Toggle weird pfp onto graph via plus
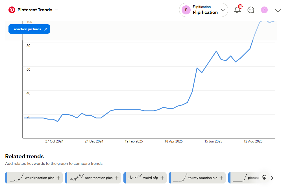283x188 pixels. [x=162, y=178]
